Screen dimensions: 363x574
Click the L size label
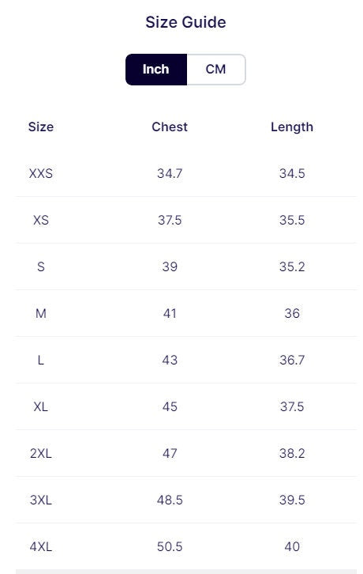point(41,360)
